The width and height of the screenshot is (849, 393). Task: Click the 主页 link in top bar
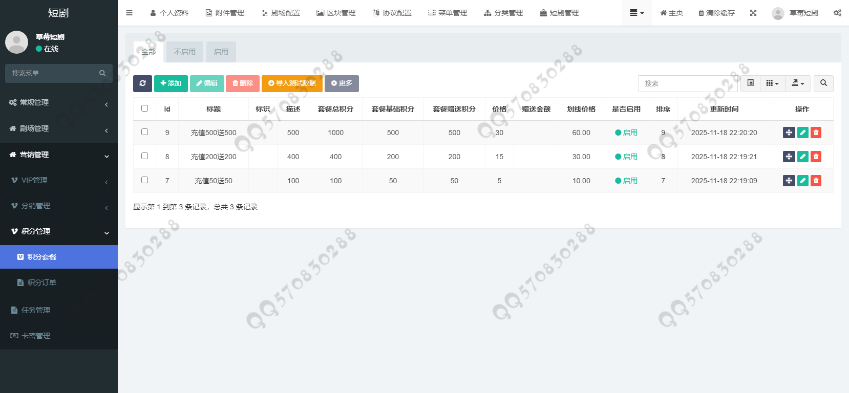point(671,13)
